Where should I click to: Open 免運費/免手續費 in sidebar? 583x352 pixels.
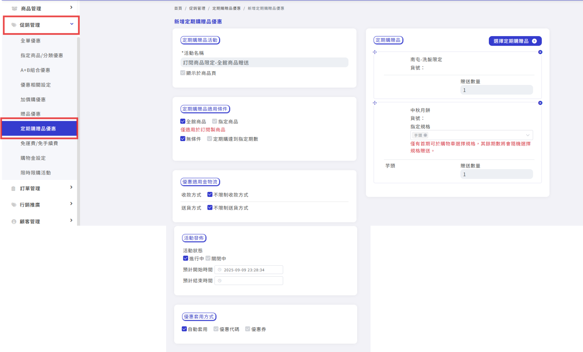(x=39, y=144)
